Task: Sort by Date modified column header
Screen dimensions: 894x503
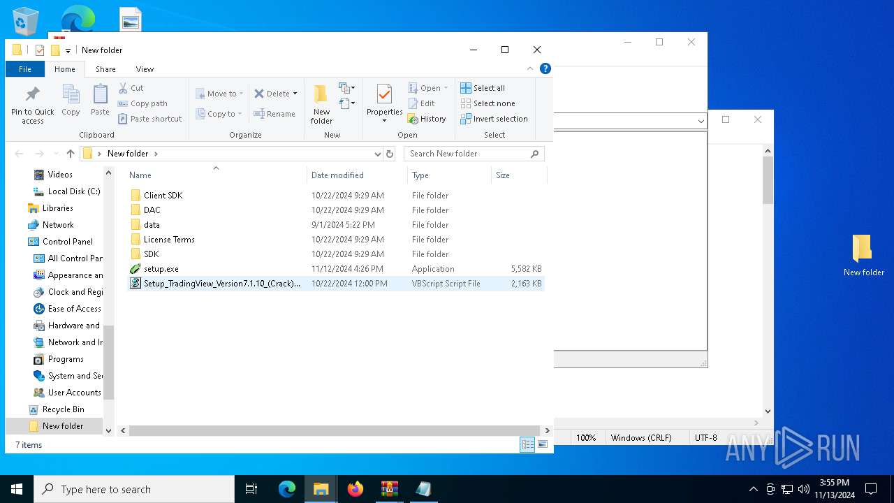Action: click(357, 175)
